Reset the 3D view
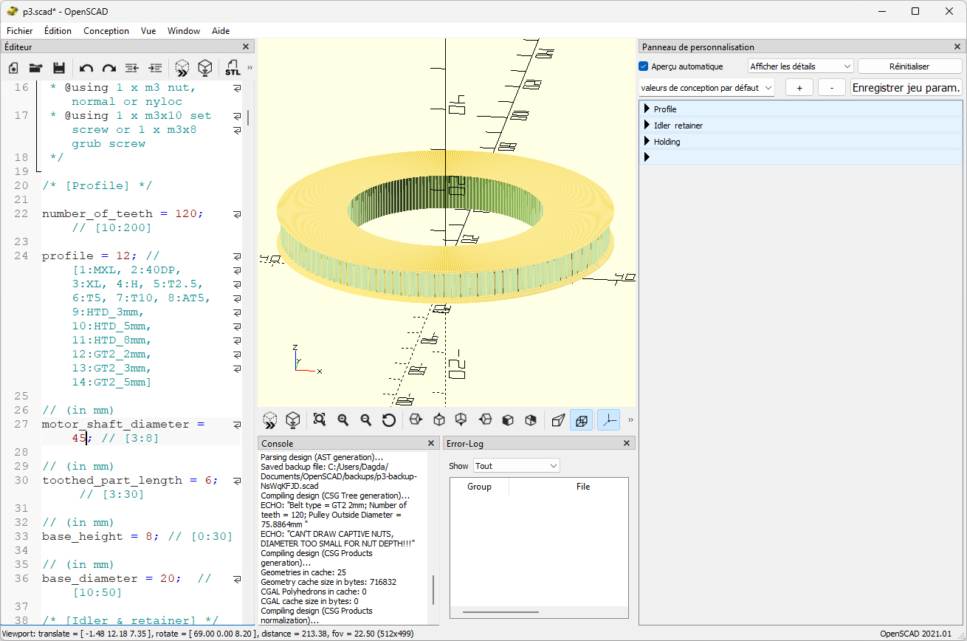 (x=389, y=420)
